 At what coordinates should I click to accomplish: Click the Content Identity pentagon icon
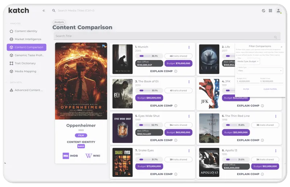(x=11, y=31)
